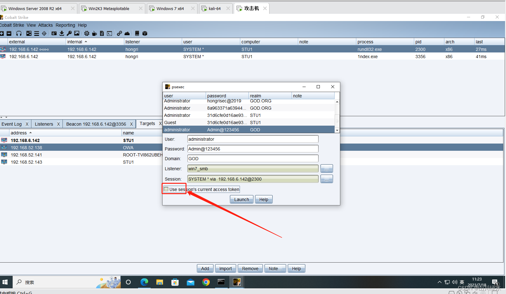
Task: Open Listeners via the headphones icon
Action: tap(19, 33)
